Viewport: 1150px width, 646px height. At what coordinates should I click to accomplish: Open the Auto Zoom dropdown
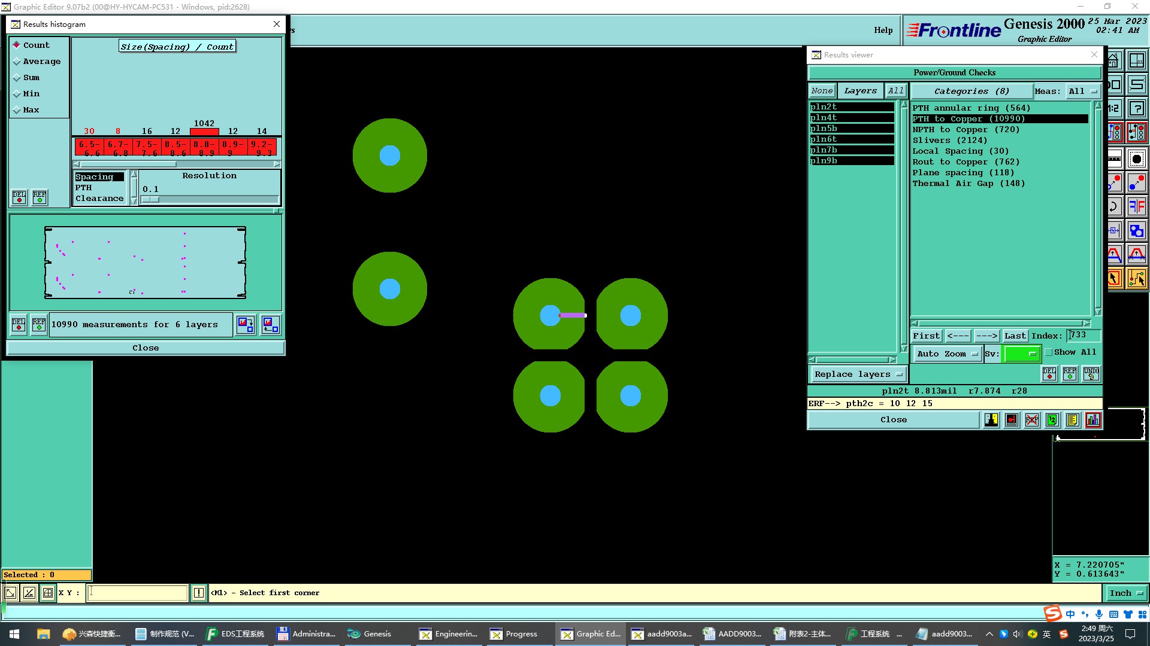point(948,354)
